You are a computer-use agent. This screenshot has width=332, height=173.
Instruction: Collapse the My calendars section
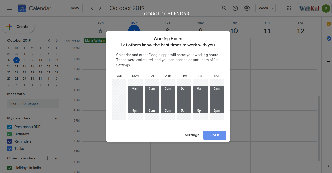pyautogui.click(x=56, y=118)
